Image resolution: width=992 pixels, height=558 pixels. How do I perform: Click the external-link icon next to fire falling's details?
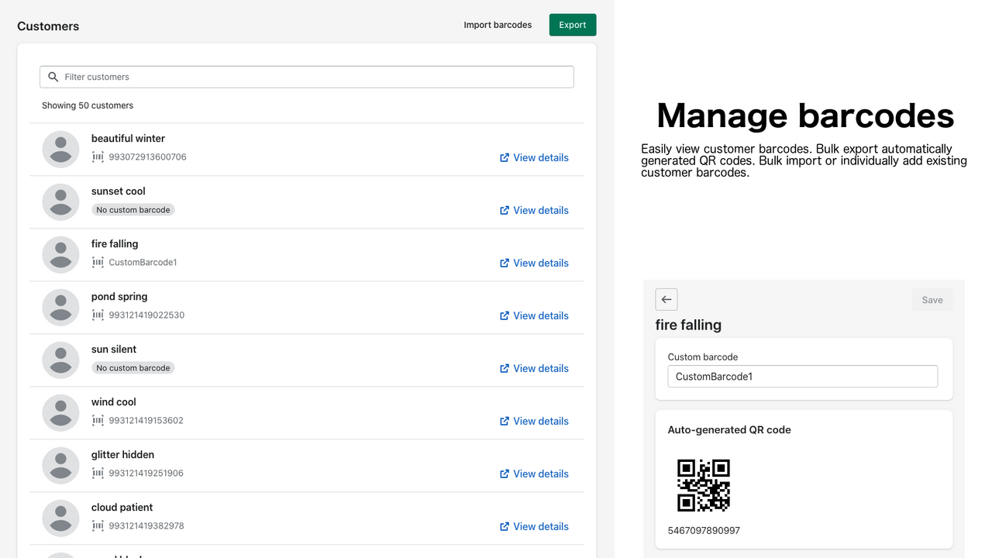503,263
